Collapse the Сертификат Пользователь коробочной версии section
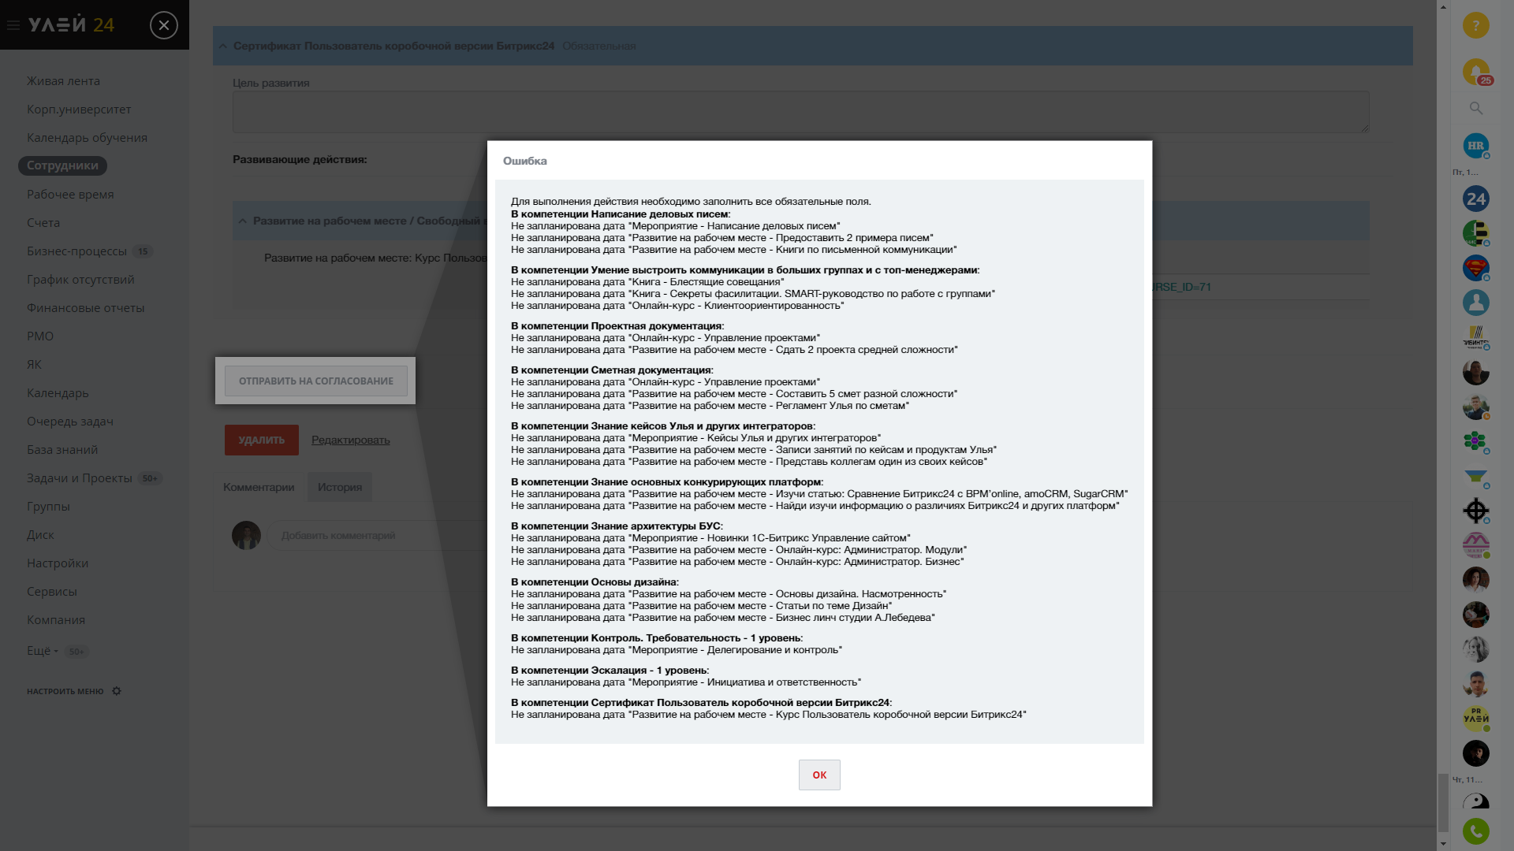This screenshot has width=1514, height=851. (x=223, y=46)
